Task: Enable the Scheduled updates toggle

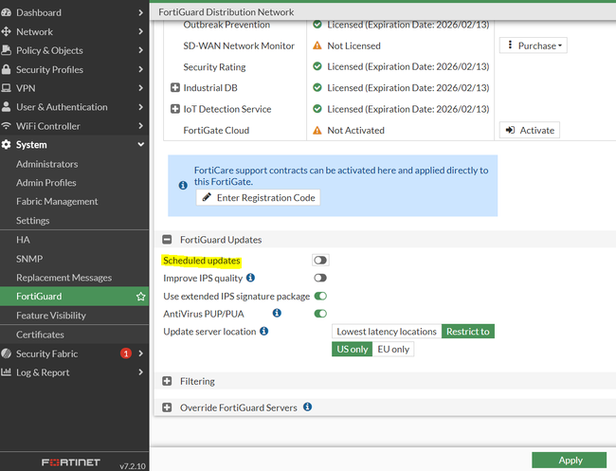Action: tap(320, 261)
